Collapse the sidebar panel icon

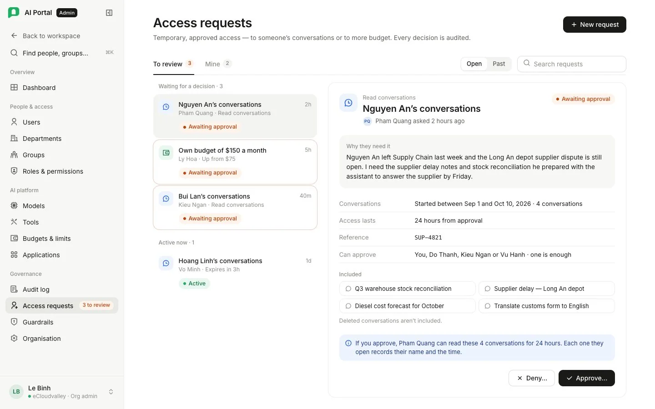coord(109,13)
